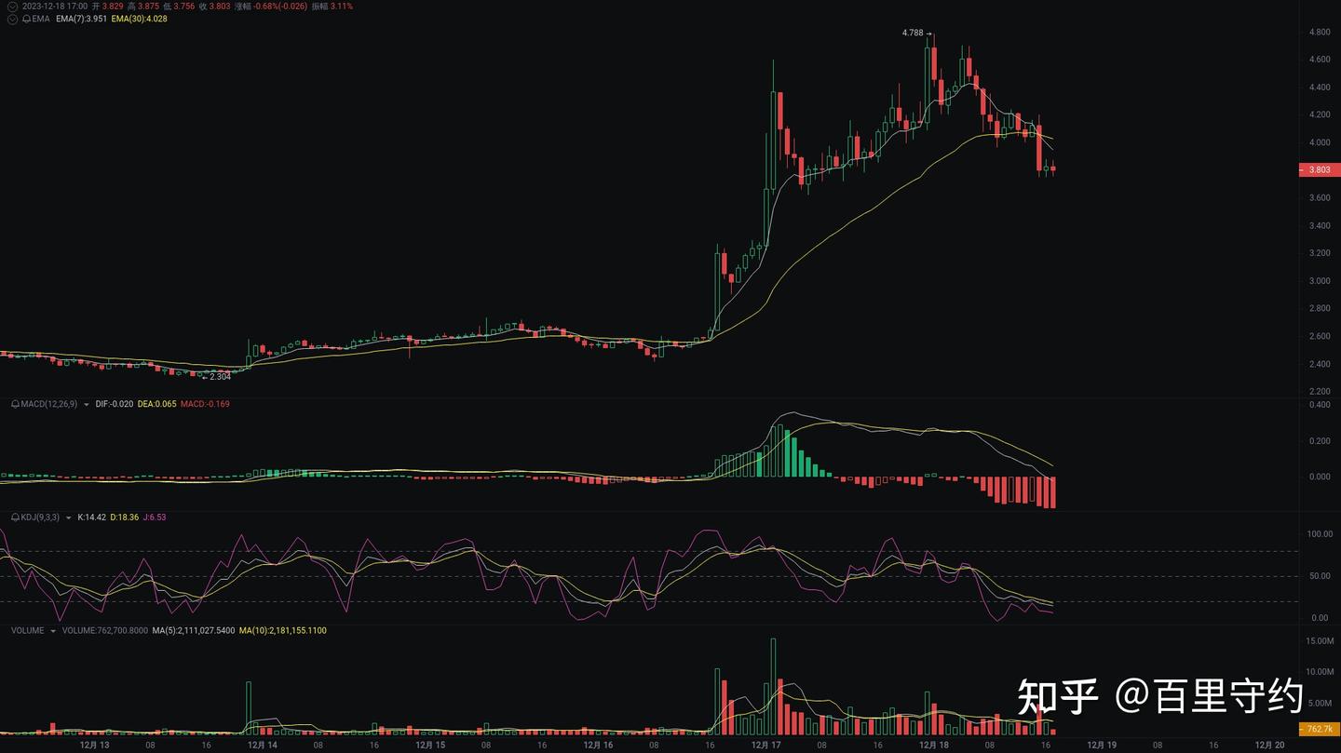Click the MA(10):2,181,155.1100 volume label
The image size is (1341, 753).
[282, 631]
